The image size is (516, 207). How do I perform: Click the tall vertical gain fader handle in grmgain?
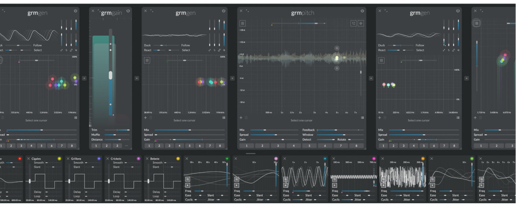(110, 75)
